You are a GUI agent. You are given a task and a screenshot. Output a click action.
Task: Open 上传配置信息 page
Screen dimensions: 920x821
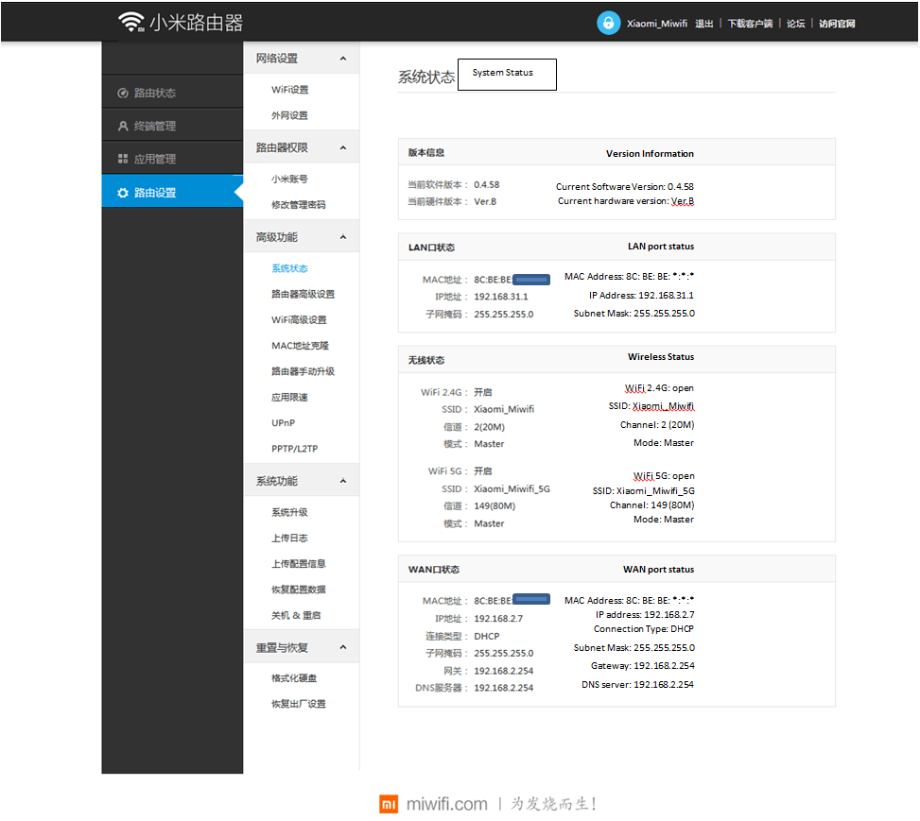coord(299,564)
